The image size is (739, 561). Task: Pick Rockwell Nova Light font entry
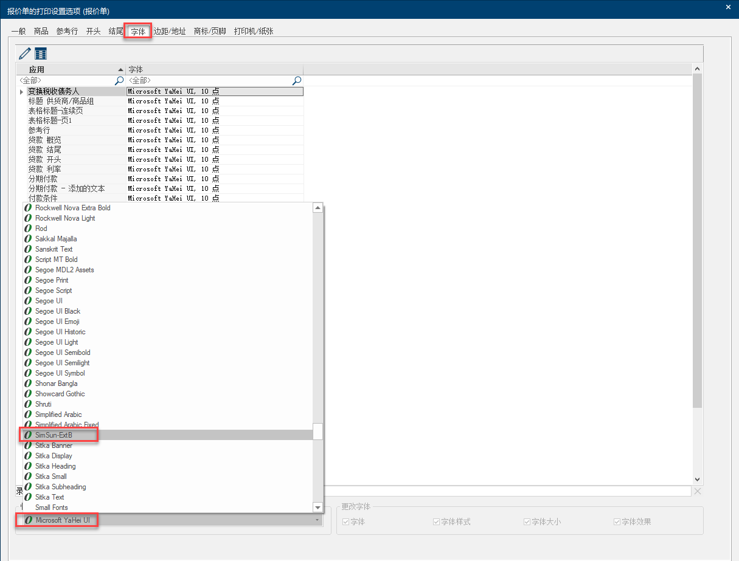click(x=65, y=218)
